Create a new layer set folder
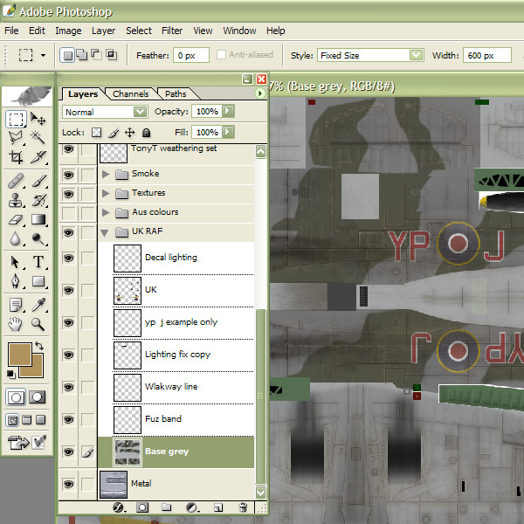The width and height of the screenshot is (524, 524). click(167, 507)
